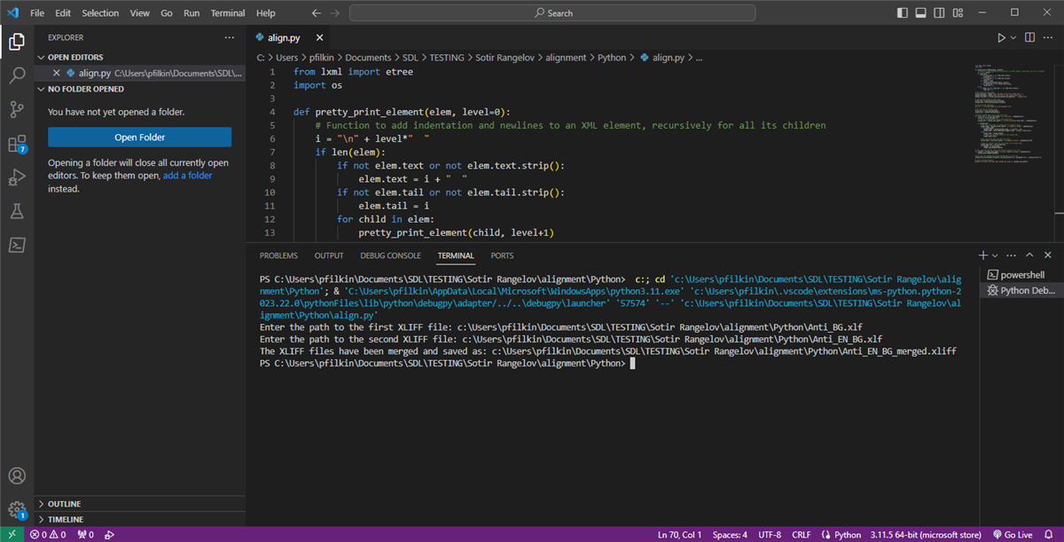Click the Search command center box
Viewport: 1064px width, 542px height.
(x=552, y=13)
